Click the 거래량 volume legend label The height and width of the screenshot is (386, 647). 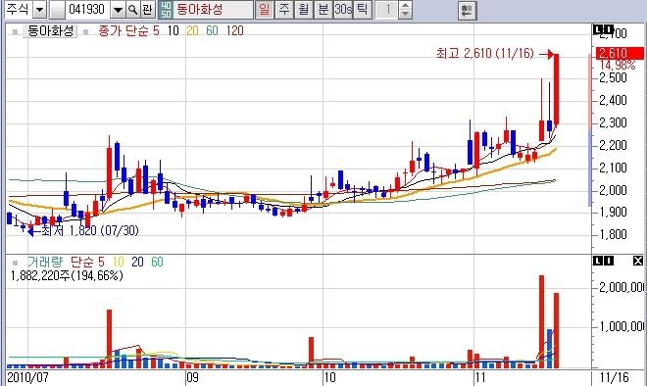(44, 262)
